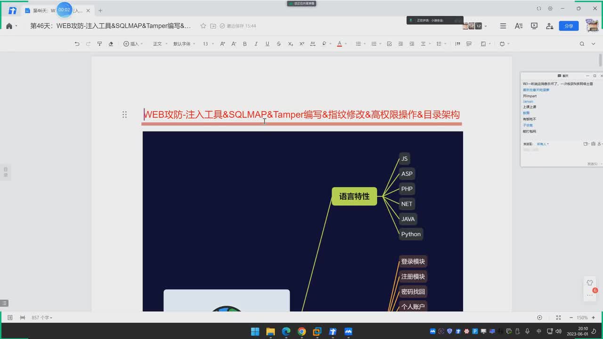Toggle bold formatting
The width and height of the screenshot is (603, 339).
[245, 44]
